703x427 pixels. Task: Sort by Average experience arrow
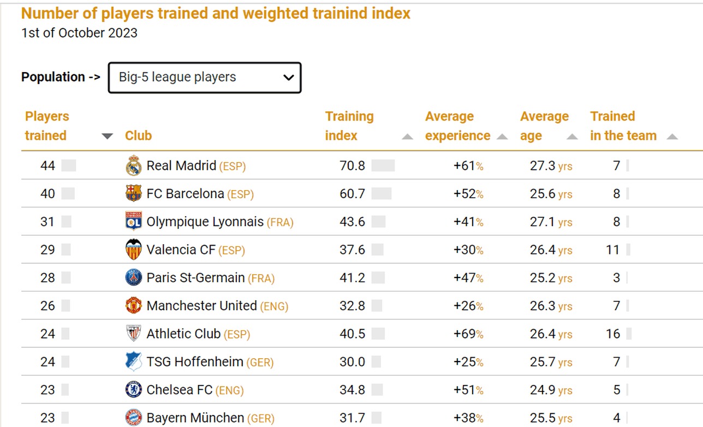point(502,137)
